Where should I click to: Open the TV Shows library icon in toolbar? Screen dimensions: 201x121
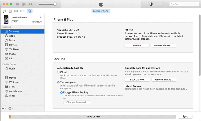[x=16, y=11]
